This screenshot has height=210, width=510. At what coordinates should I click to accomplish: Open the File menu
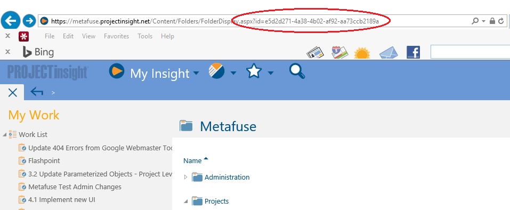tap(50, 36)
